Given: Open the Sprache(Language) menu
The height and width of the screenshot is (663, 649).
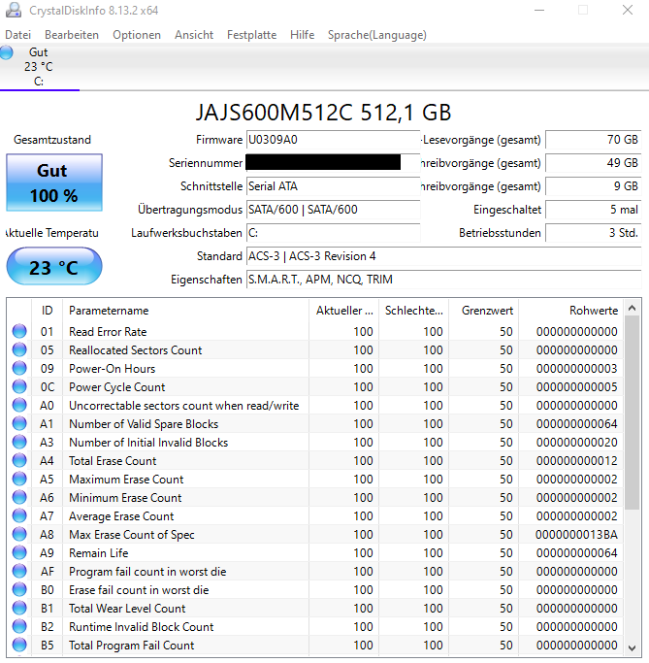Looking at the screenshot, I should click(x=377, y=35).
